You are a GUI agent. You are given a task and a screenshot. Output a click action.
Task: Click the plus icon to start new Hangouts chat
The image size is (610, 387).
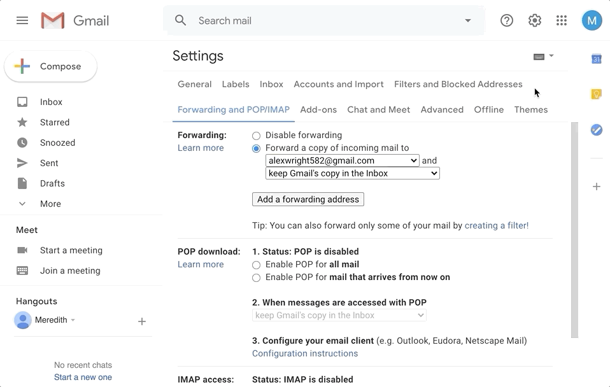tap(141, 321)
